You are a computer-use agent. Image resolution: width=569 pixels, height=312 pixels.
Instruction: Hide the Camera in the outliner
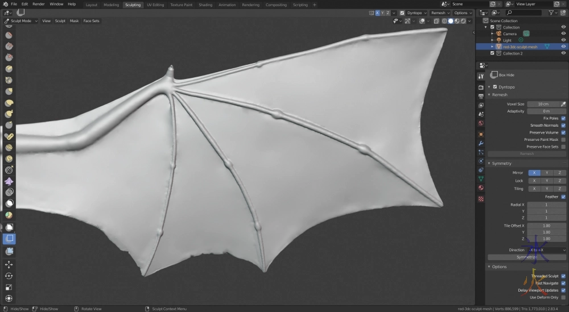click(x=563, y=34)
